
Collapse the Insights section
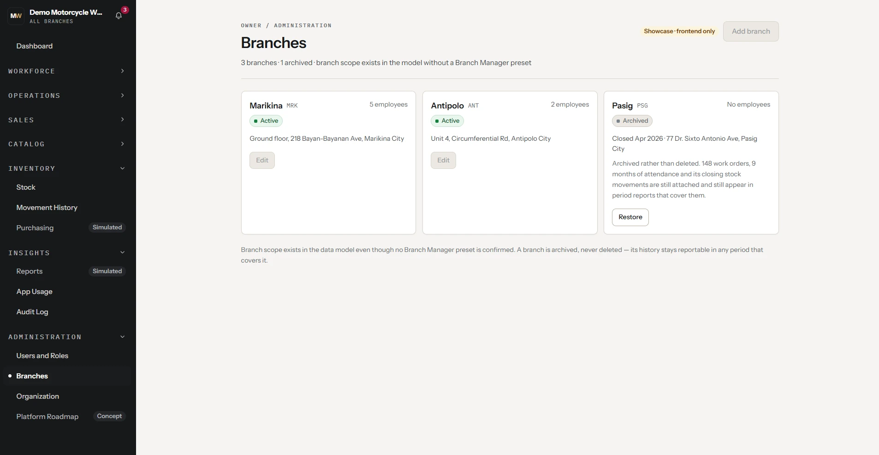67,253
